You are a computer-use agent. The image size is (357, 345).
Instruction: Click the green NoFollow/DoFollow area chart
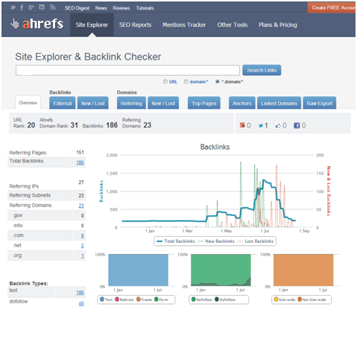(221, 270)
